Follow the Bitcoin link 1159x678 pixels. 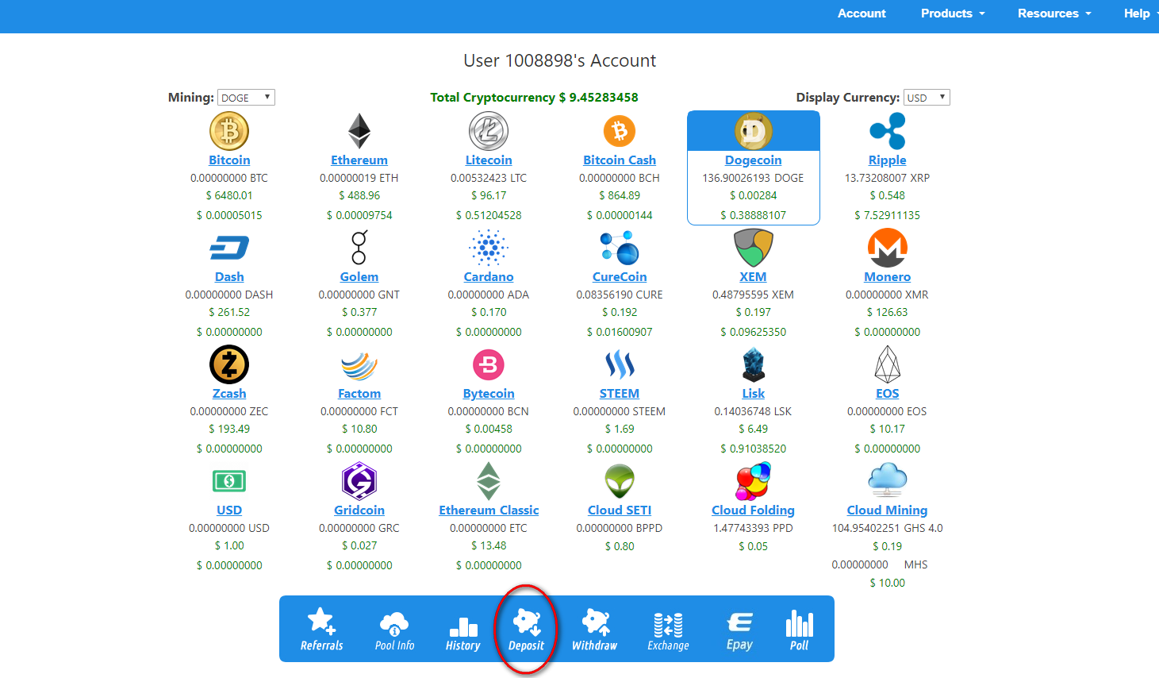[229, 160]
